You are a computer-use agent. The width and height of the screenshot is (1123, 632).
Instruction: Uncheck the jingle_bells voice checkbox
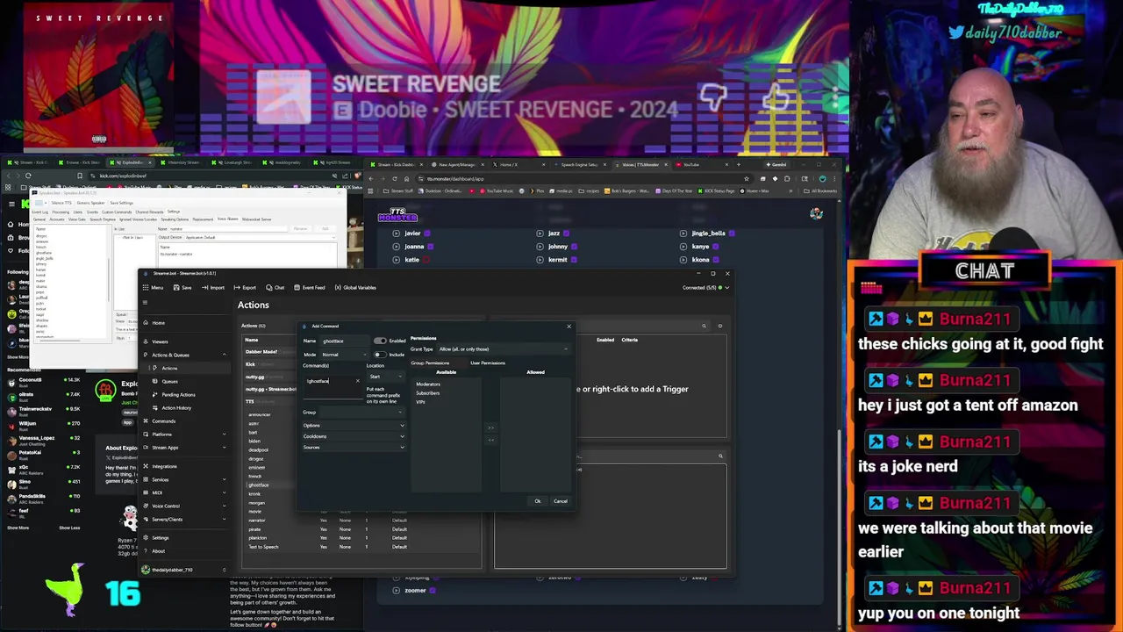(x=732, y=233)
